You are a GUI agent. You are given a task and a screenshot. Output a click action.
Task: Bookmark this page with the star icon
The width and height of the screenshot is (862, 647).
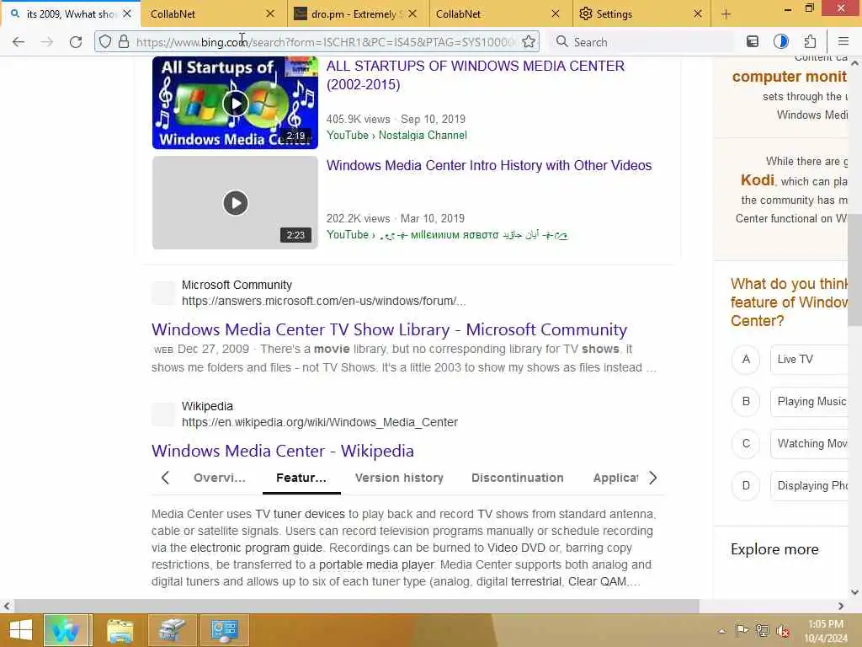click(529, 42)
